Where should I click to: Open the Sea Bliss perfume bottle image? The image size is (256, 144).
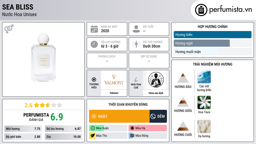point(43,57)
